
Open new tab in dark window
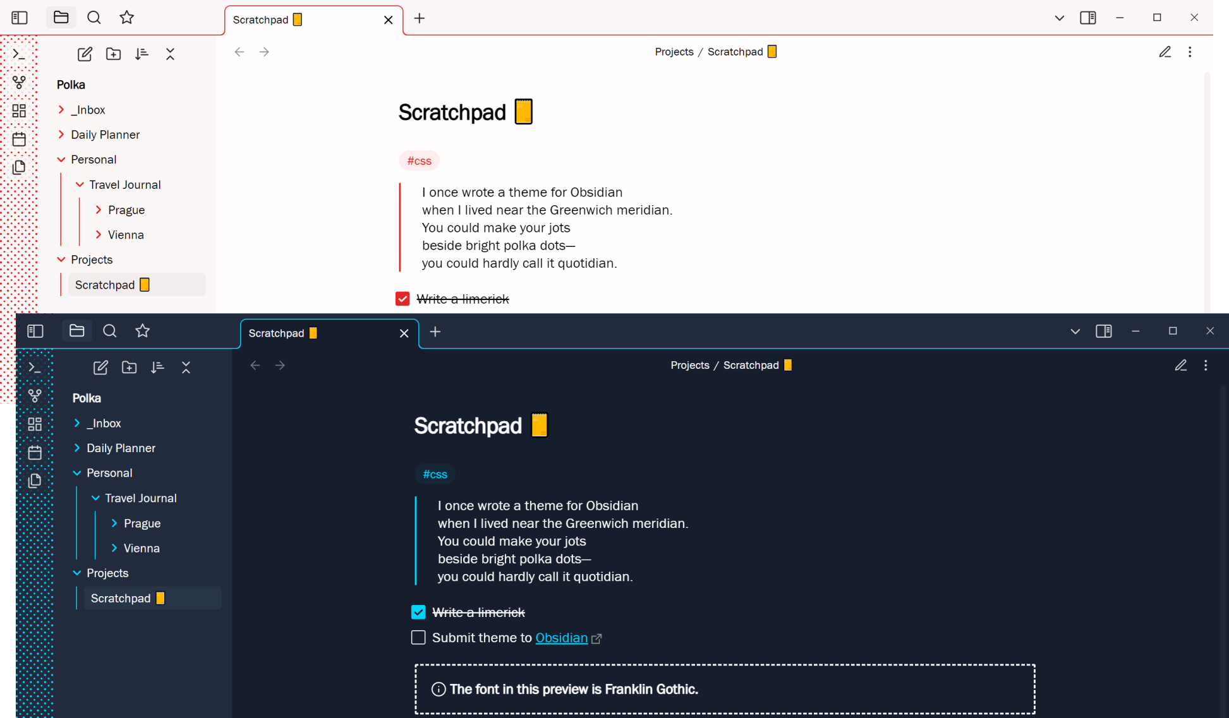click(x=435, y=332)
